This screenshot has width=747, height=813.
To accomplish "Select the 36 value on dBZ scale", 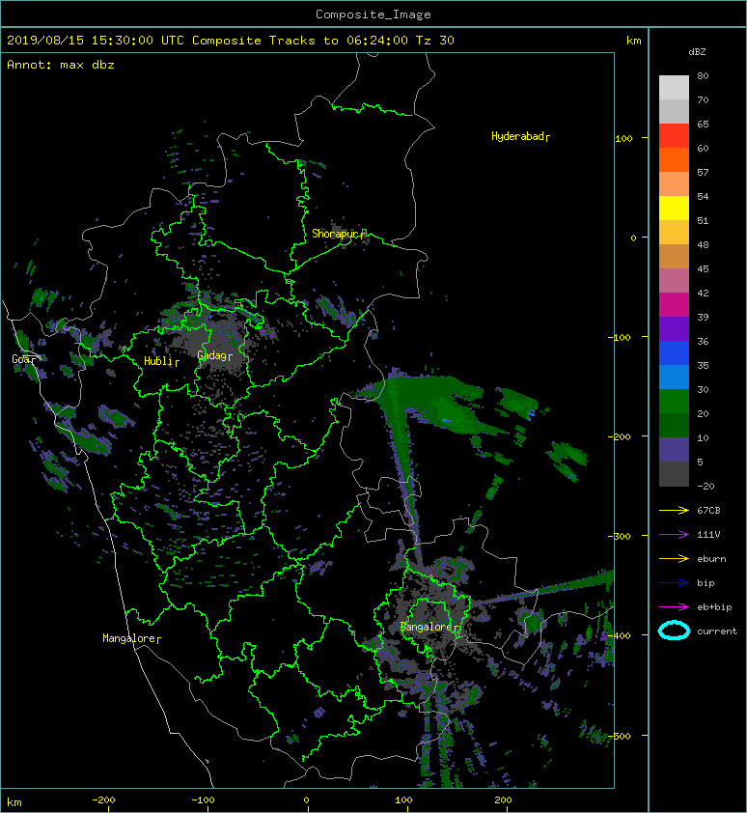I will (x=703, y=341).
